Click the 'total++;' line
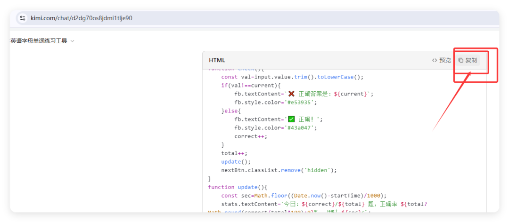Image resolution: width=509 pixels, height=222 pixels. tap(234, 153)
